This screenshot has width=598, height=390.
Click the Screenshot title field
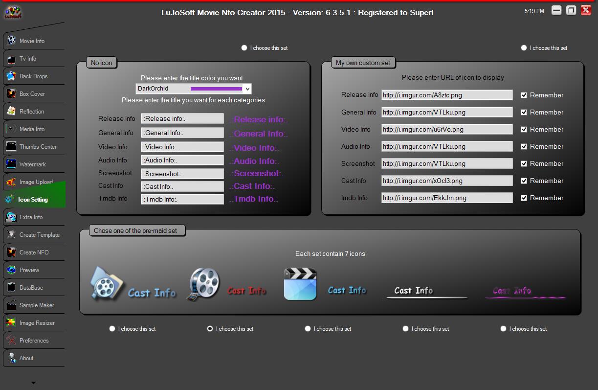click(182, 174)
